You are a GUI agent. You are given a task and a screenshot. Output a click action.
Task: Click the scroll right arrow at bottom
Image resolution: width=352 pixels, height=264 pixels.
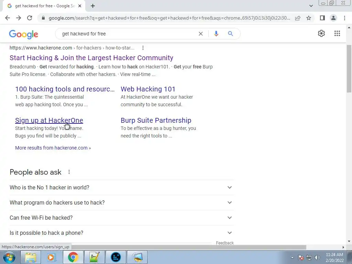click(343, 247)
